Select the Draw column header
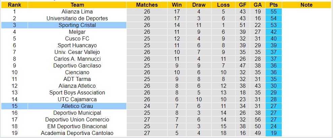 click(x=199, y=5)
